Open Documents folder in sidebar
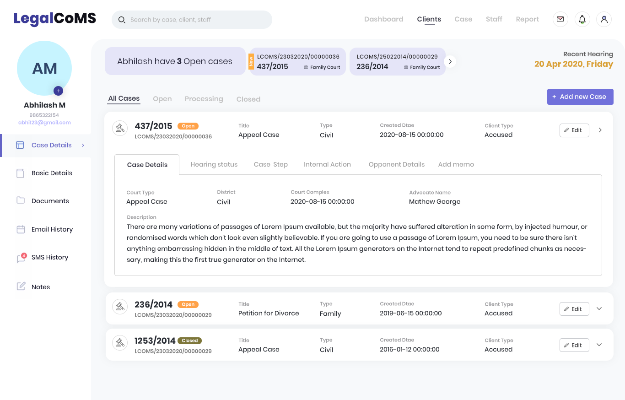Image resolution: width=625 pixels, height=400 pixels. pos(50,201)
